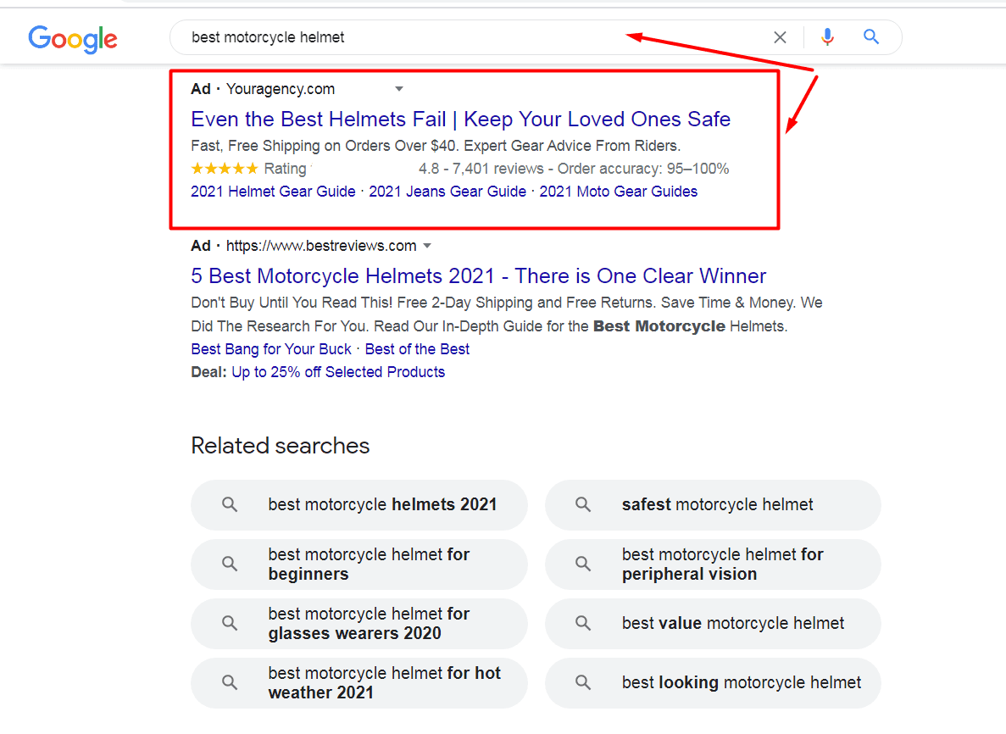Click magnifier icon beside 'best looking motorcycle helmet'
Image resolution: width=1006 pixels, height=734 pixels.
(582, 682)
